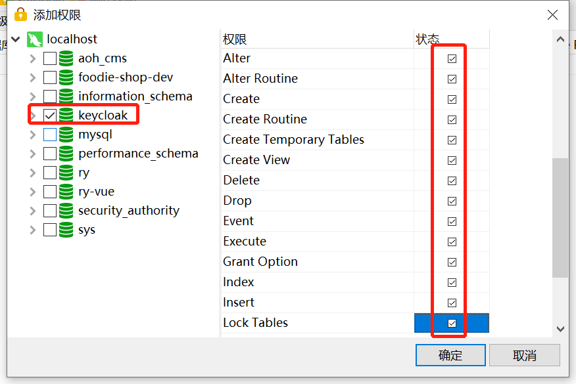Uncheck the Drop privilege checkbox

pos(452,201)
